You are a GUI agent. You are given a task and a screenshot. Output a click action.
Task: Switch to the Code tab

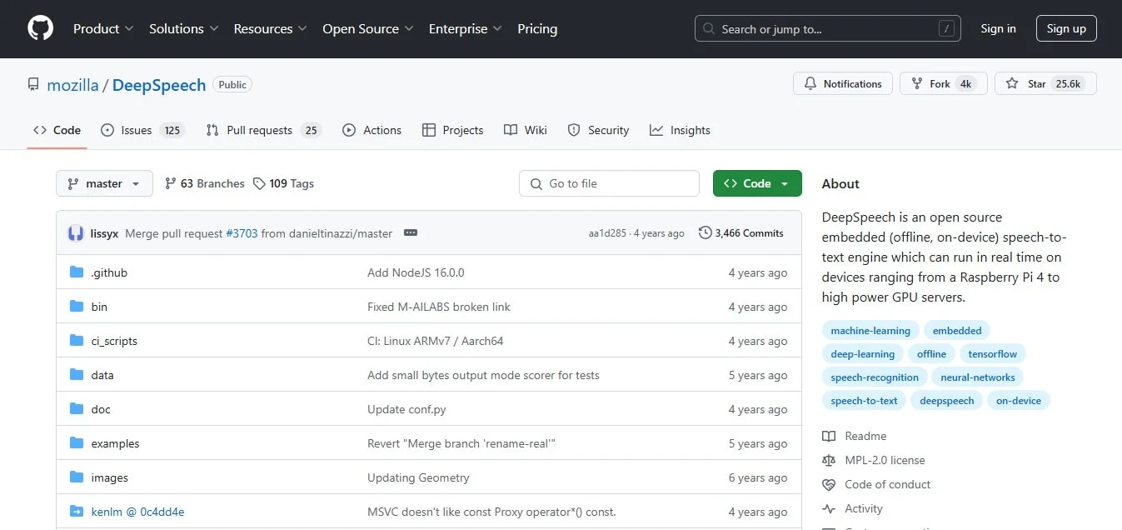(x=57, y=130)
